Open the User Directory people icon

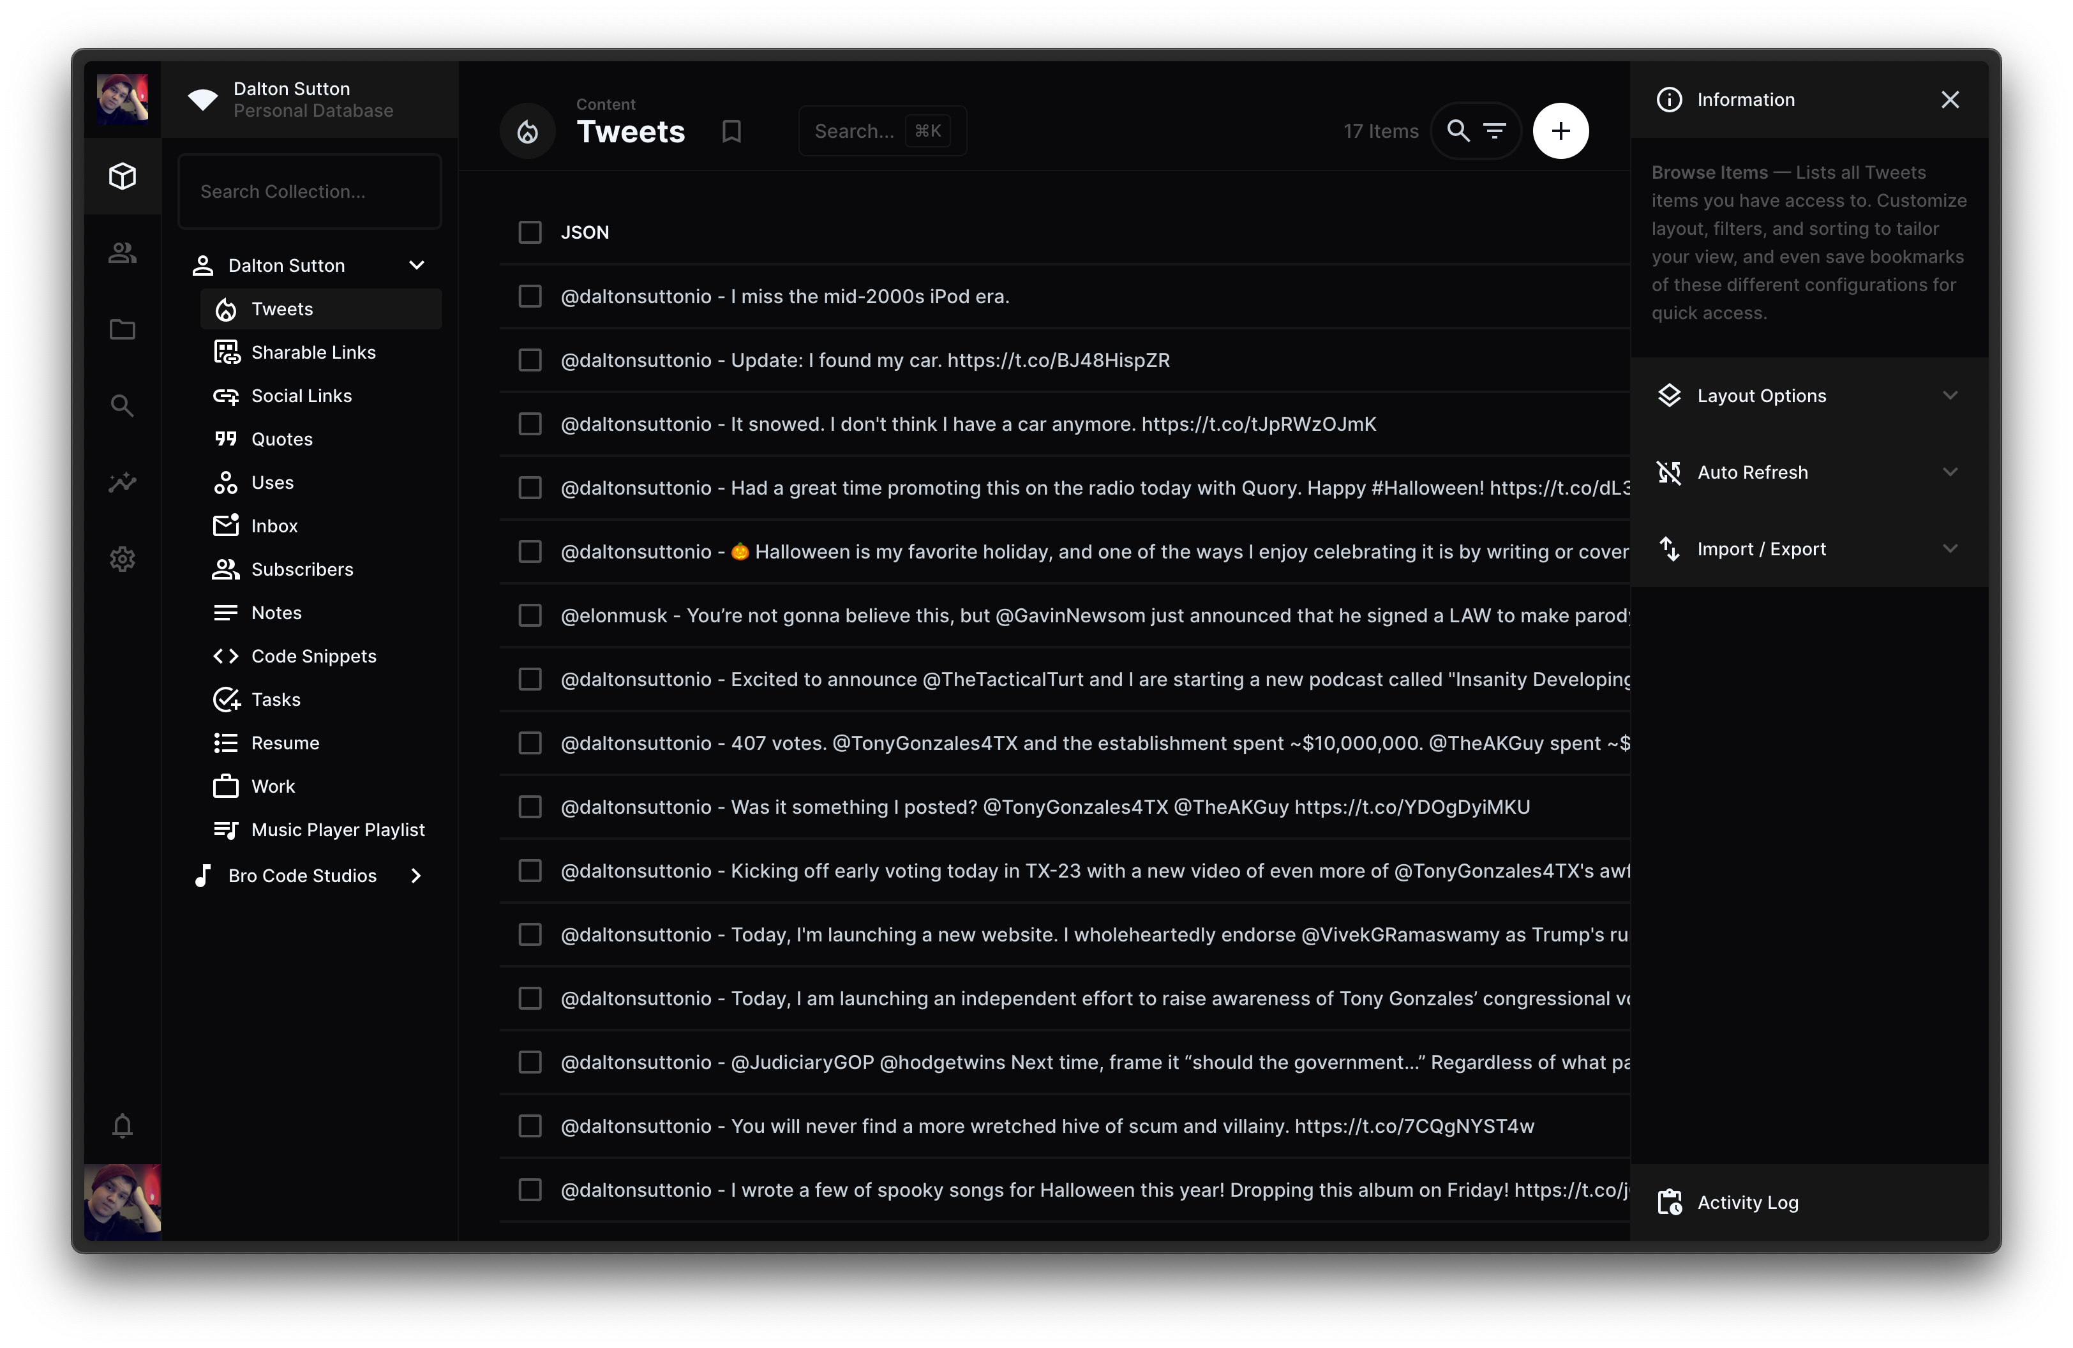coord(122,253)
